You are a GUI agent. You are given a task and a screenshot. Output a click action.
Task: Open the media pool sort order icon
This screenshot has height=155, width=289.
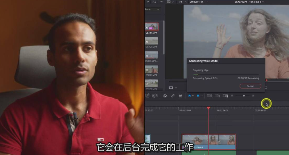(154, 2)
